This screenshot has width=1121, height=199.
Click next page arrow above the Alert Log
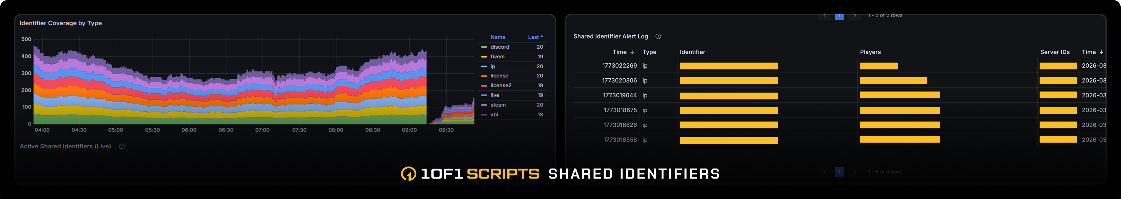854,16
